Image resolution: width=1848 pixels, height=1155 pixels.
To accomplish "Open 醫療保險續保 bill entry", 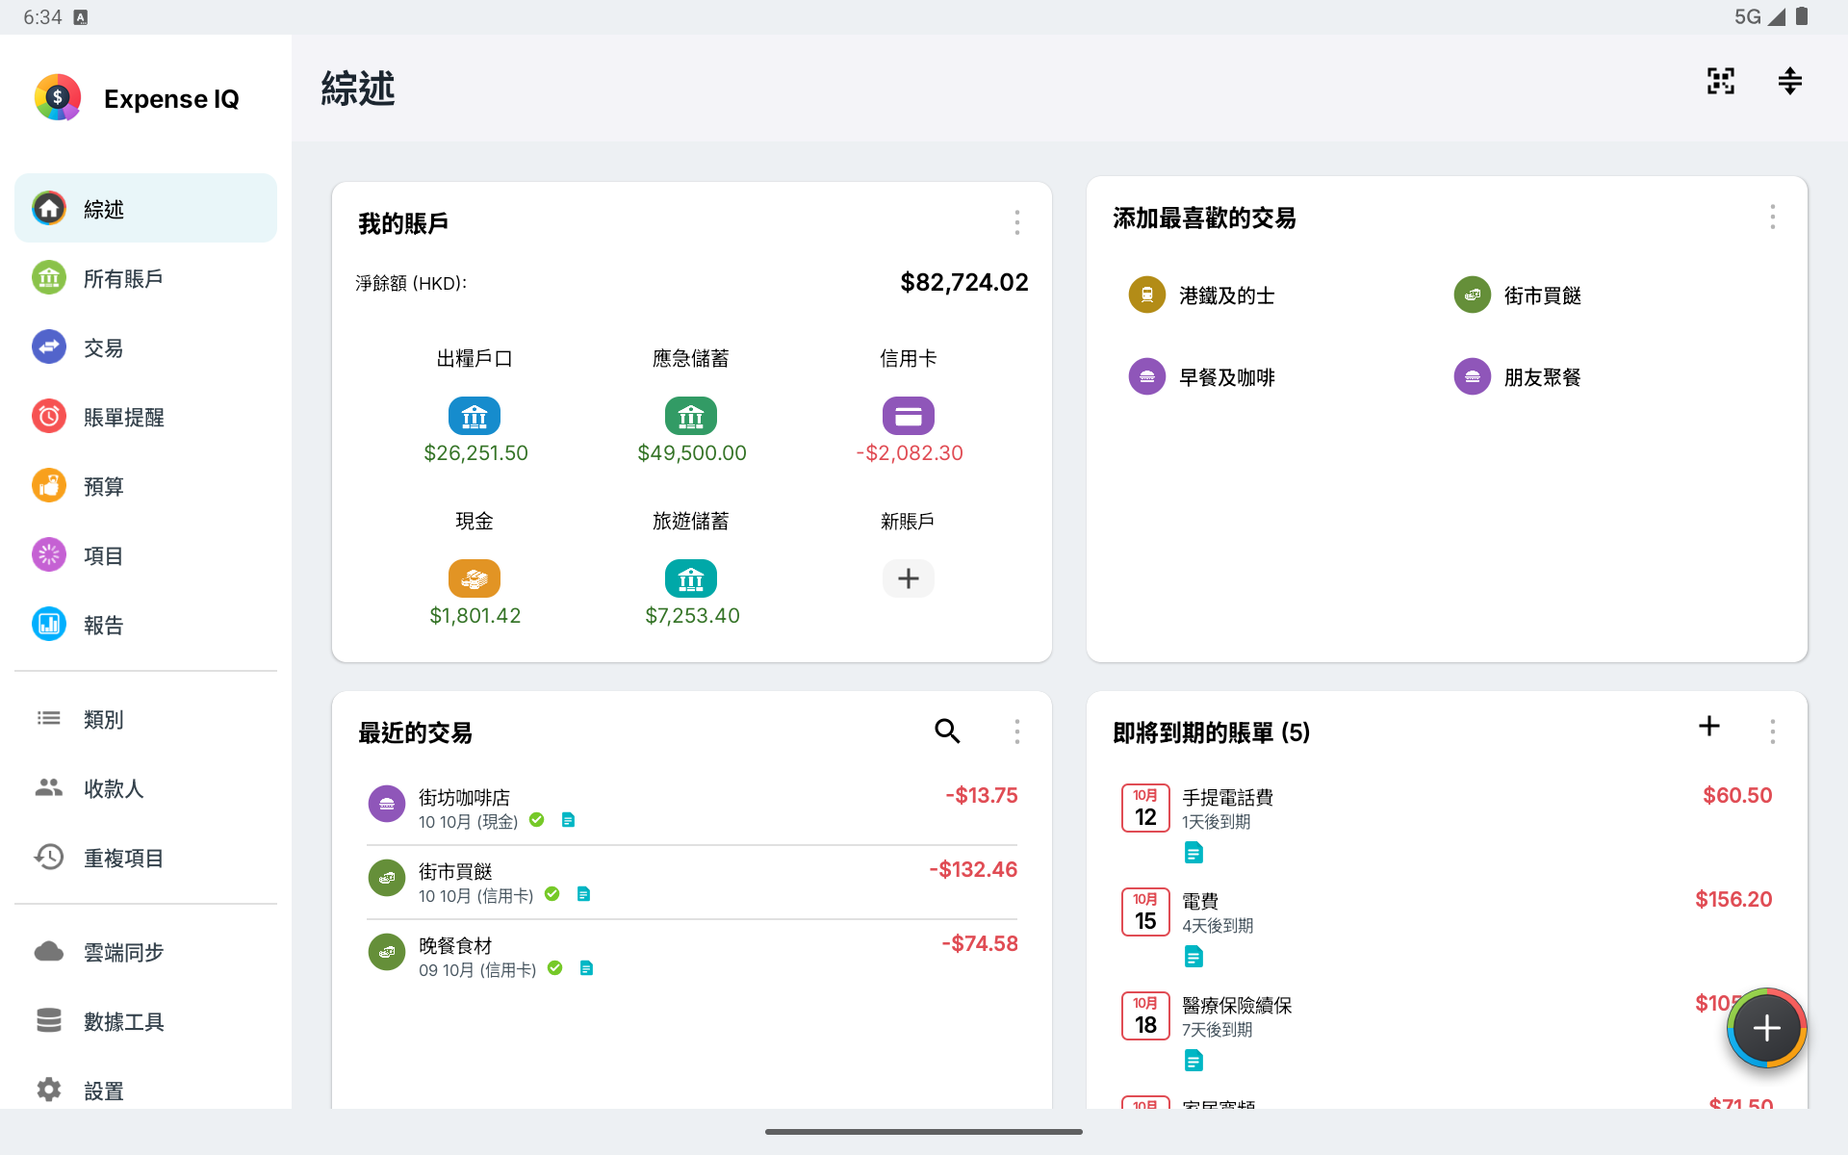I will tap(1447, 1032).
